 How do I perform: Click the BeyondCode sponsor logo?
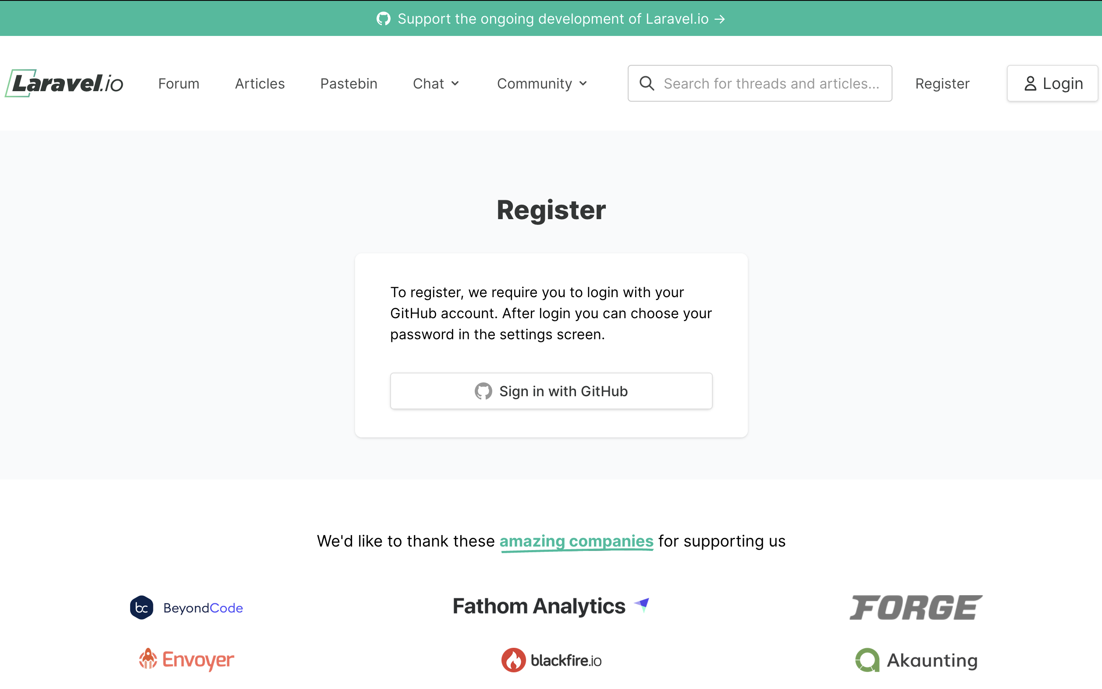[186, 607]
